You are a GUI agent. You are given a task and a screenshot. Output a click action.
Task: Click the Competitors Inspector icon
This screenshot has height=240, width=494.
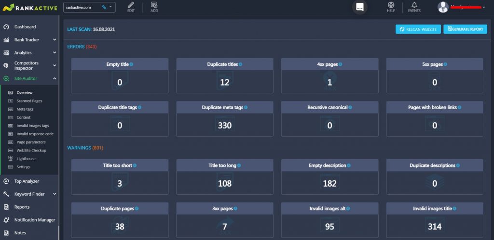pyautogui.click(x=6, y=66)
